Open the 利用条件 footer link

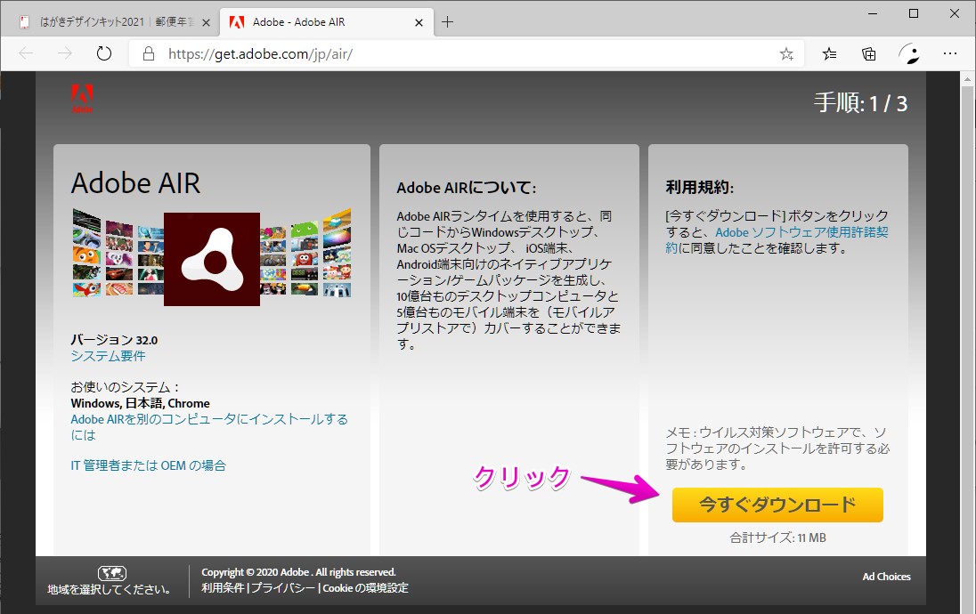223,588
